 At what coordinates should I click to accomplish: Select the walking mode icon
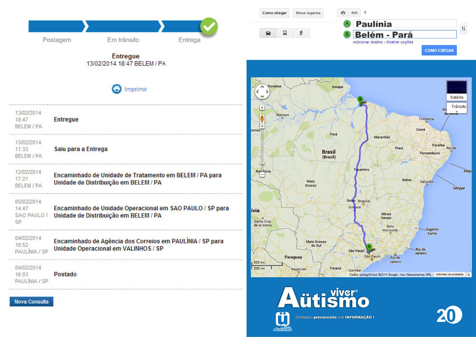tap(301, 33)
